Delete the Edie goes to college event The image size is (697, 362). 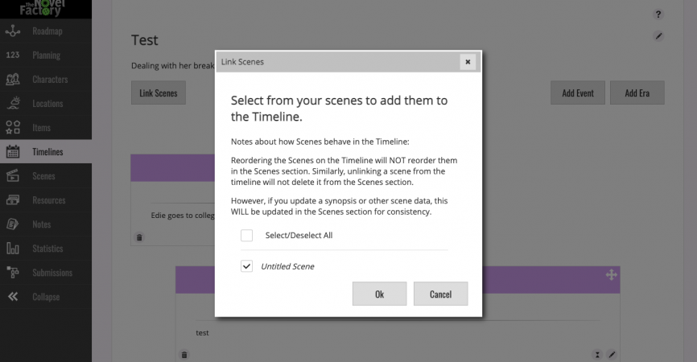click(139, 237)
